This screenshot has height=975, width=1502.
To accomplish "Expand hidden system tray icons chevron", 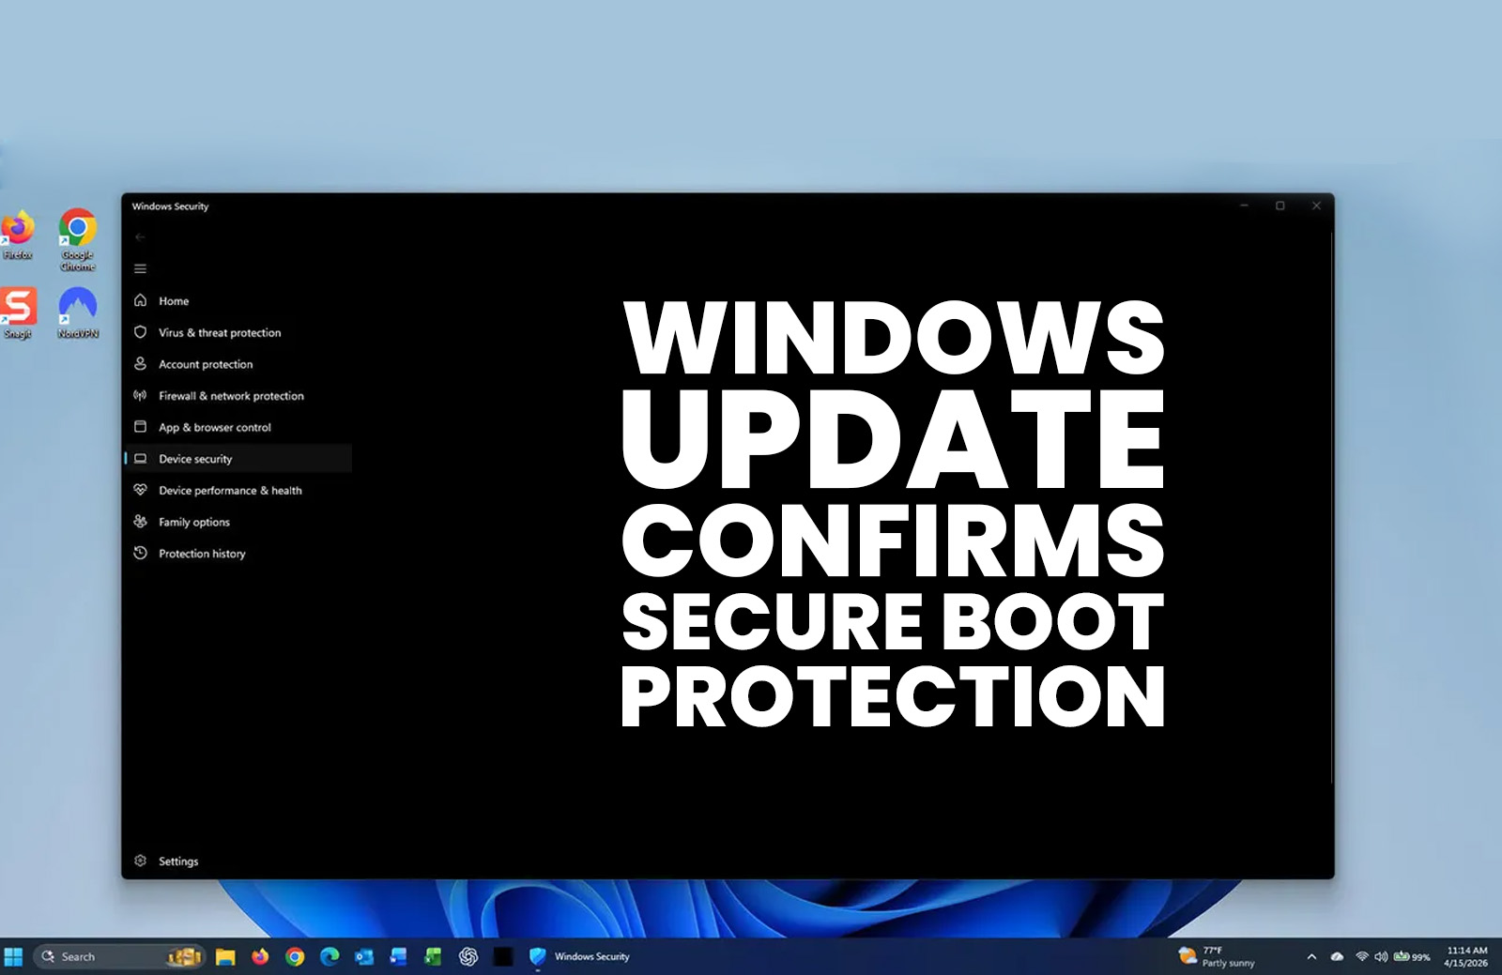I will [x=1311, y=957].
